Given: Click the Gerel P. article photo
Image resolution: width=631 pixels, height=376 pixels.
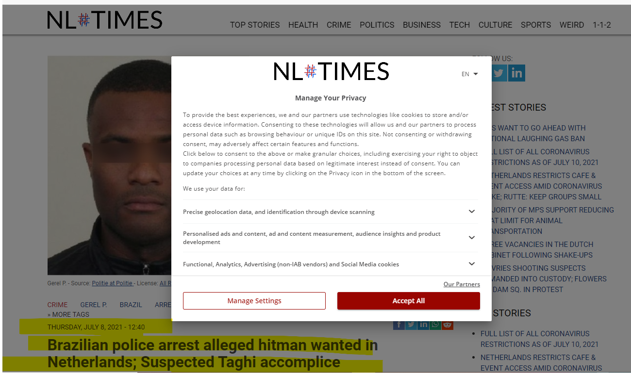Looking at the screenshot, I should 109,165.
